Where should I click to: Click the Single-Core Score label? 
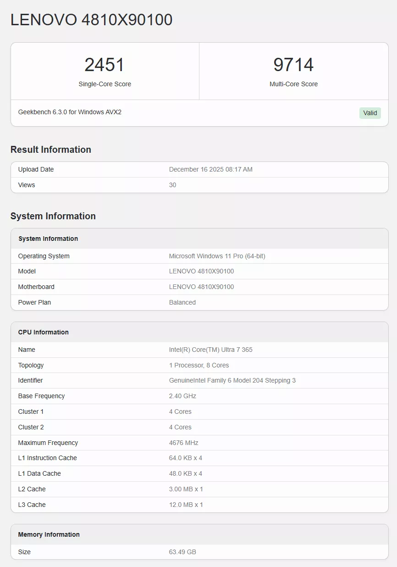click(x=105, y=84)
